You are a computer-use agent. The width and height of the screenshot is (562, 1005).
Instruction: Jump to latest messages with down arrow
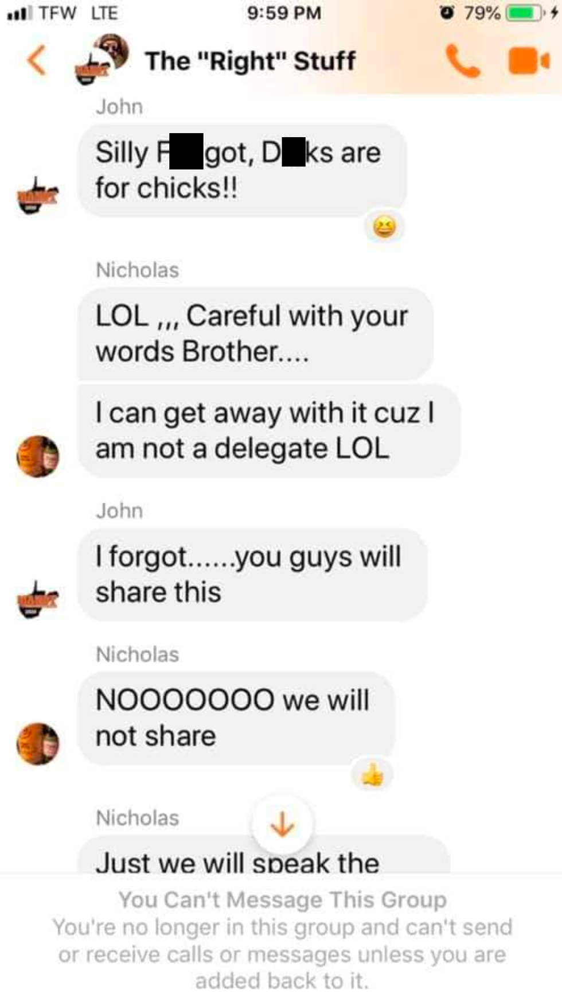282,825
